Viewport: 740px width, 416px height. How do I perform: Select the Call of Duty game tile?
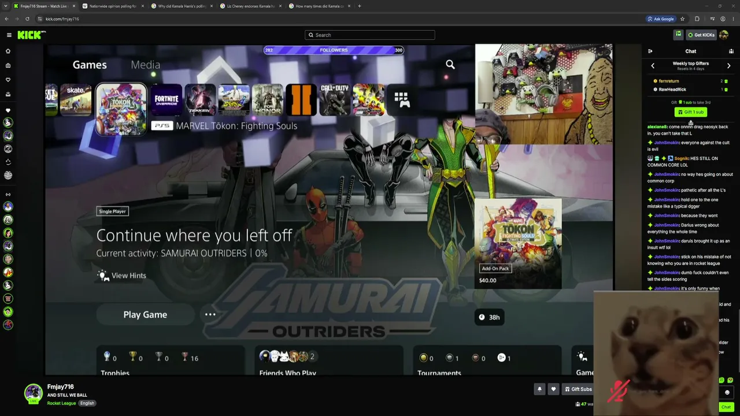click(x=335, y=99)
